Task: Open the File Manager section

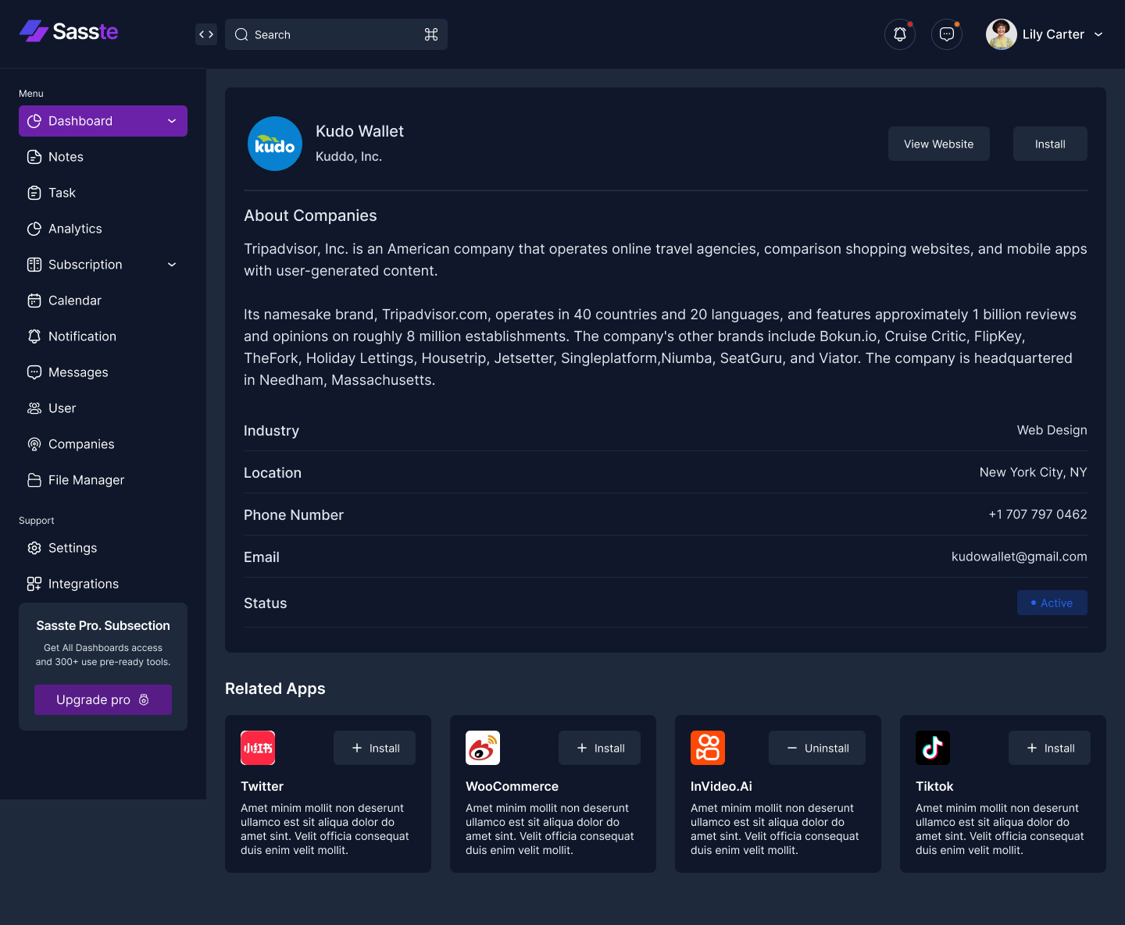Action: [103, 480]
